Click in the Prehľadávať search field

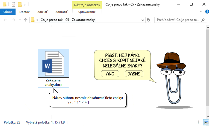(x=177, y=20)
